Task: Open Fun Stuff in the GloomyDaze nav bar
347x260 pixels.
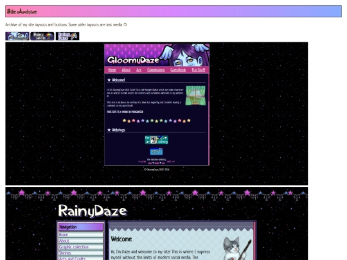Action: point(199,70)
